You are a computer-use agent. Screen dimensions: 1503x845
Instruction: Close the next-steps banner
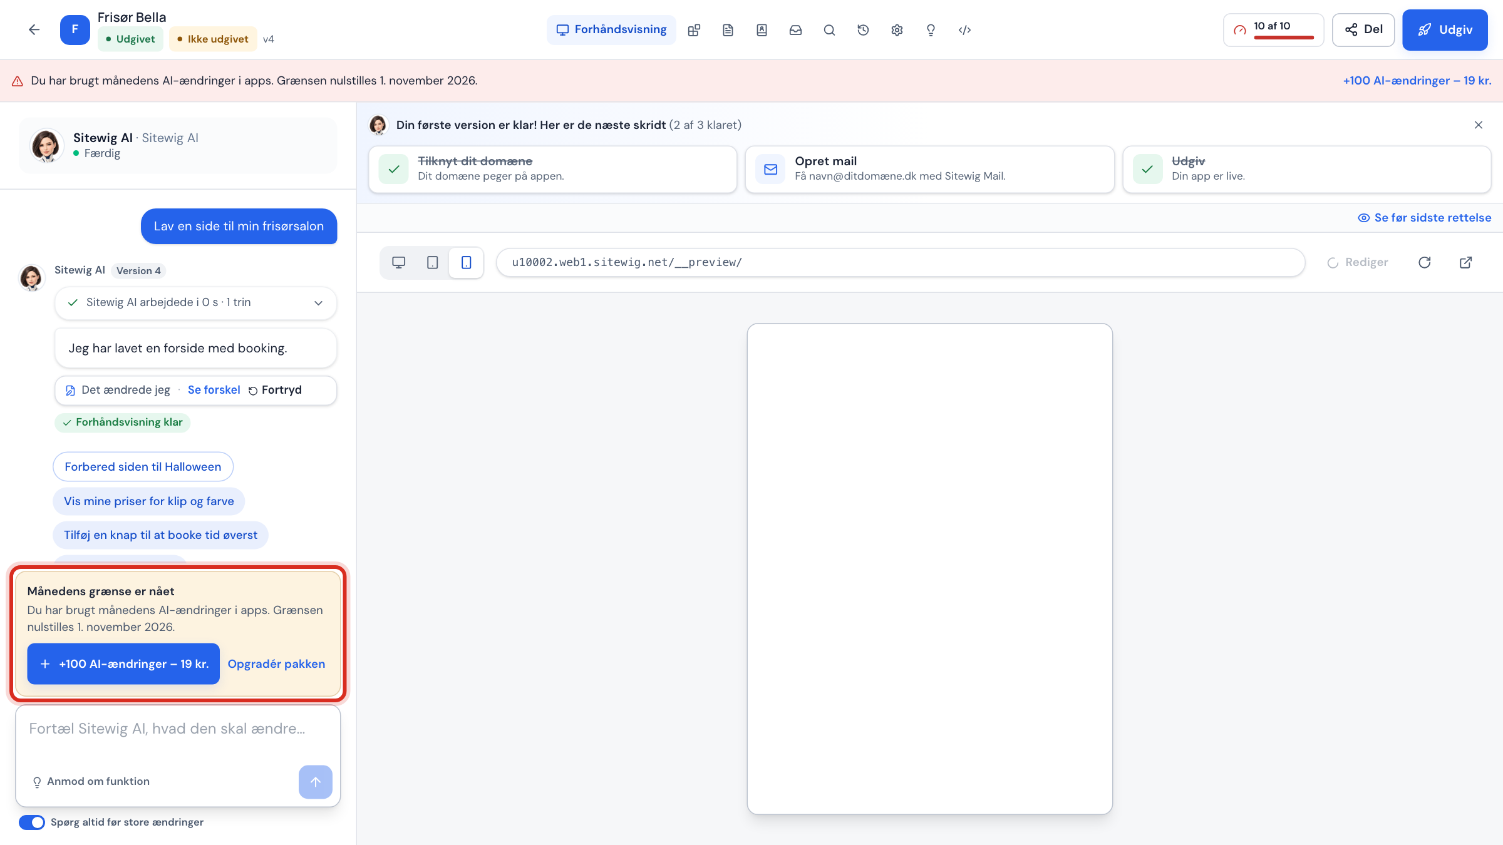(x=1478, y=125)
